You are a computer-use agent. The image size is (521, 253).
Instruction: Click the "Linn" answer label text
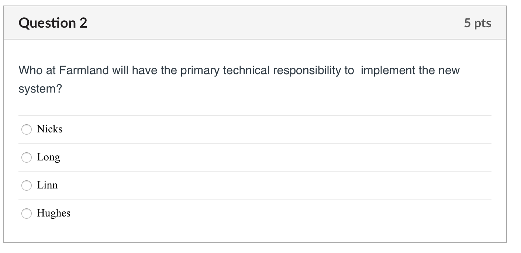tap(47, 185)
